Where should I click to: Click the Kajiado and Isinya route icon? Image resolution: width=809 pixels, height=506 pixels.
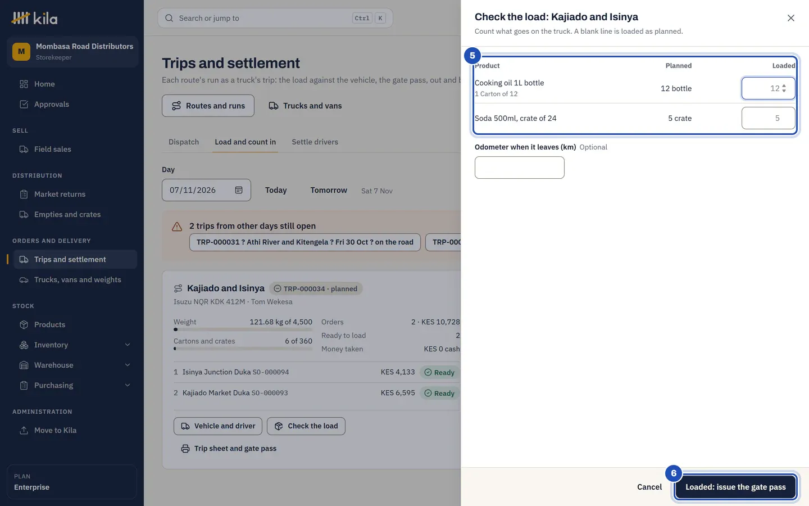178,288
